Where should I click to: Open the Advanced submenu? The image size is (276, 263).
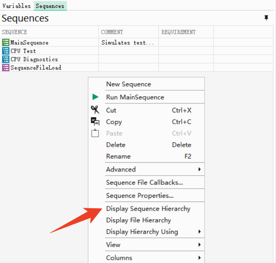pos(121,169)
